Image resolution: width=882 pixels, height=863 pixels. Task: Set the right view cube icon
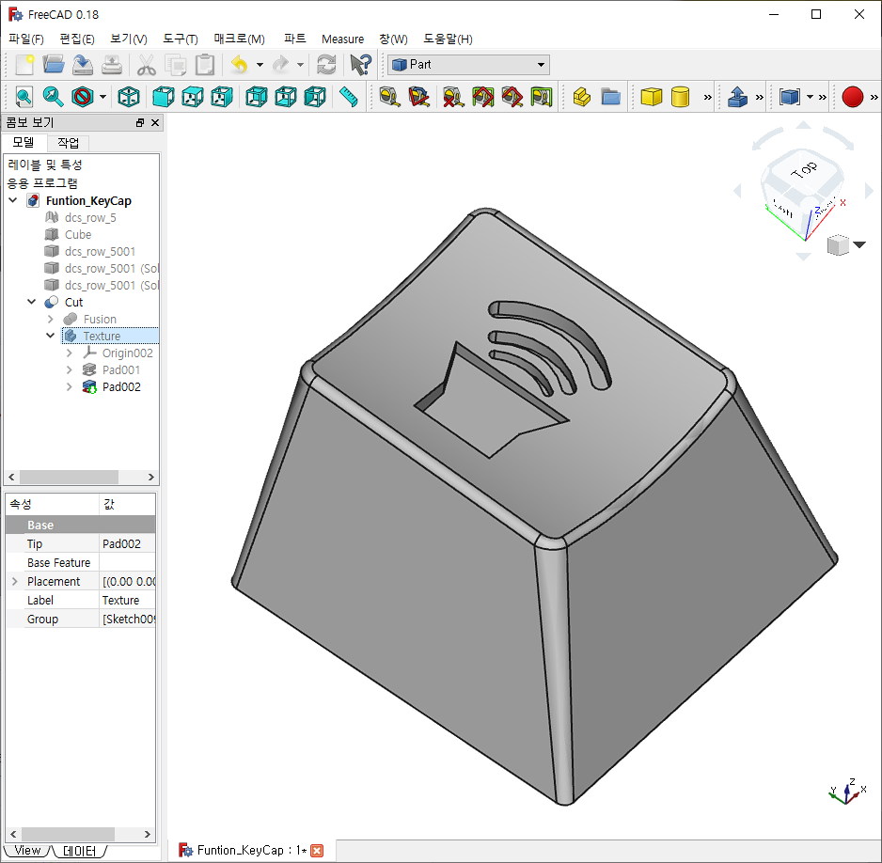pos(222,97)
